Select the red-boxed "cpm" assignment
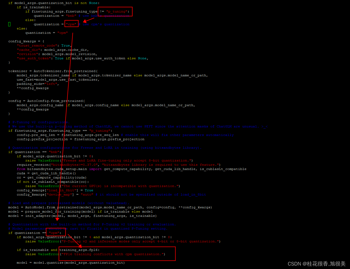350x269 pixels. point(71,24)
